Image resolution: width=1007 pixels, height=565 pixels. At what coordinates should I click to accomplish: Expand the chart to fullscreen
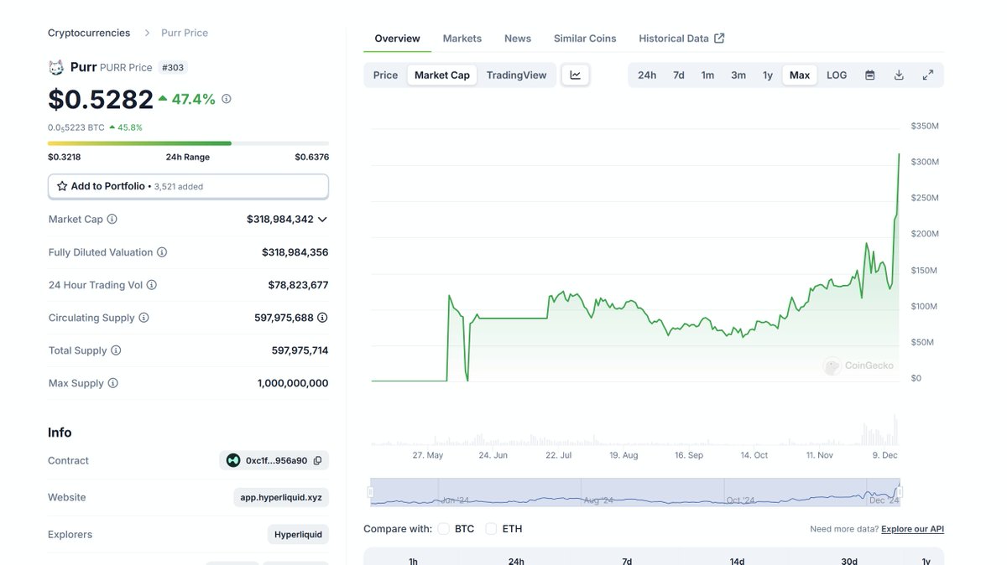pyautogui.click(x=928, y=75)
